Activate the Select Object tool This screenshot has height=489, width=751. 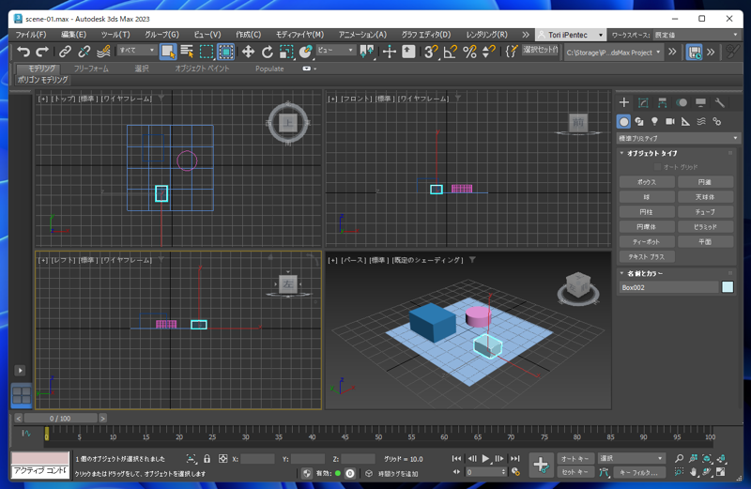coord(168,52)
